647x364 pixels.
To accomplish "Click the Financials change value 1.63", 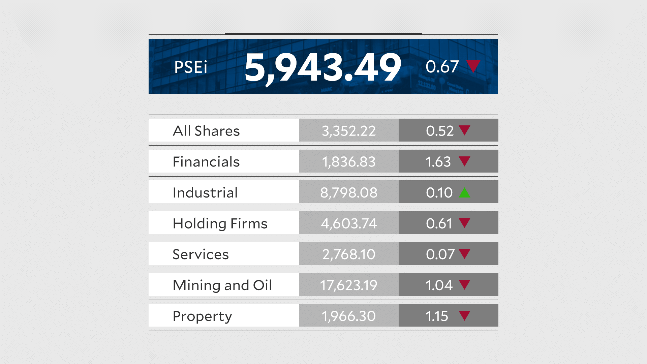I will pyautogui.click(x=438, y=162).
